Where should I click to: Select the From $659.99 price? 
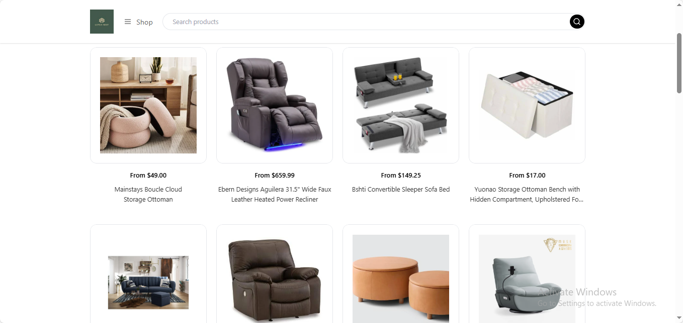pos(275,175)
